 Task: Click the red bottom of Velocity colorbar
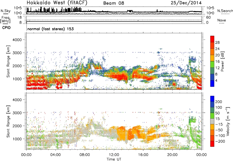coord(212,144)
